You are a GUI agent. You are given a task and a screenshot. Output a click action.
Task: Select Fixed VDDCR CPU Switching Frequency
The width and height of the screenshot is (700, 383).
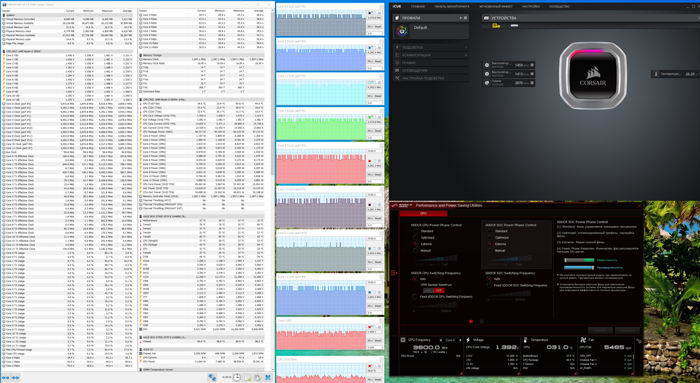415,297
